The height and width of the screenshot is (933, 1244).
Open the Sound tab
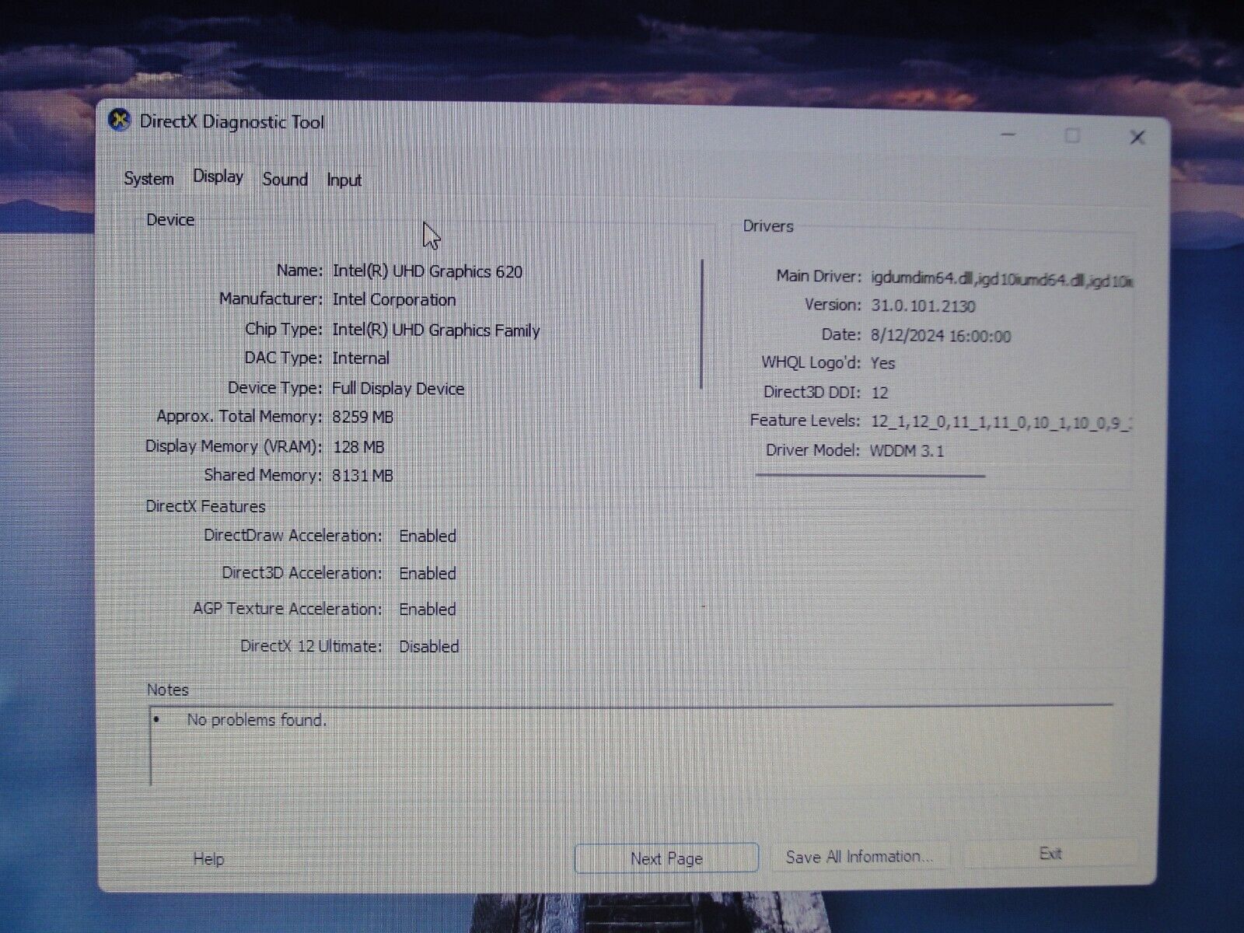[x=285, y=180]
